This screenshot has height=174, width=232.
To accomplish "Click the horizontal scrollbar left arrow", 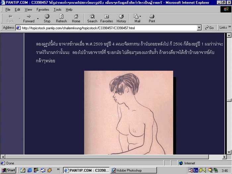I will tap(3, 157).
